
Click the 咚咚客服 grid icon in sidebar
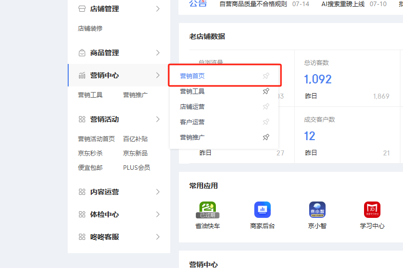(x=82, y=237)
